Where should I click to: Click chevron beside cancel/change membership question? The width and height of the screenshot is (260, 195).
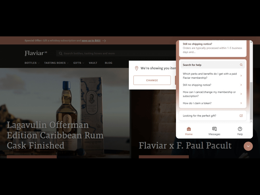[x=241, y=94]
